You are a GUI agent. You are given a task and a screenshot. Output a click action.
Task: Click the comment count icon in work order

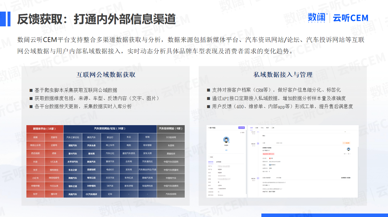pos(344,154)
